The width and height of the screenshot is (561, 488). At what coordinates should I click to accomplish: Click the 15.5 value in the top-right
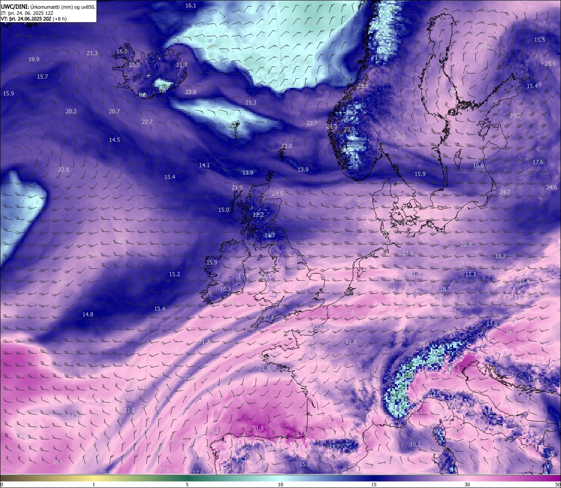pyautogui.click(x=540, y=39)
